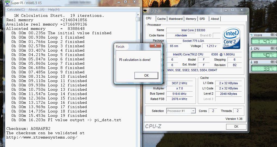
Task: Click the core speed value 3637.2 MHz
Action: point(179,83)
